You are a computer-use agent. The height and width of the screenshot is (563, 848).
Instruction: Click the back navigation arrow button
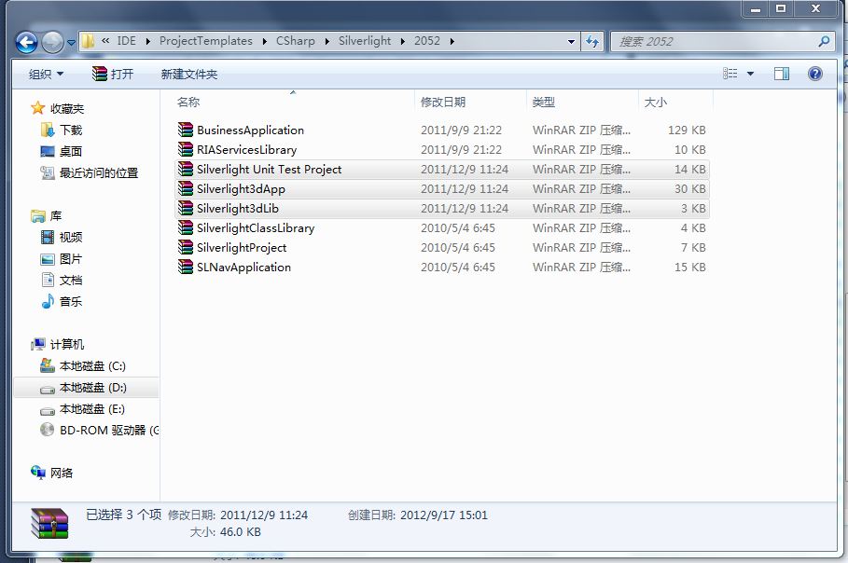click(27, 42)
